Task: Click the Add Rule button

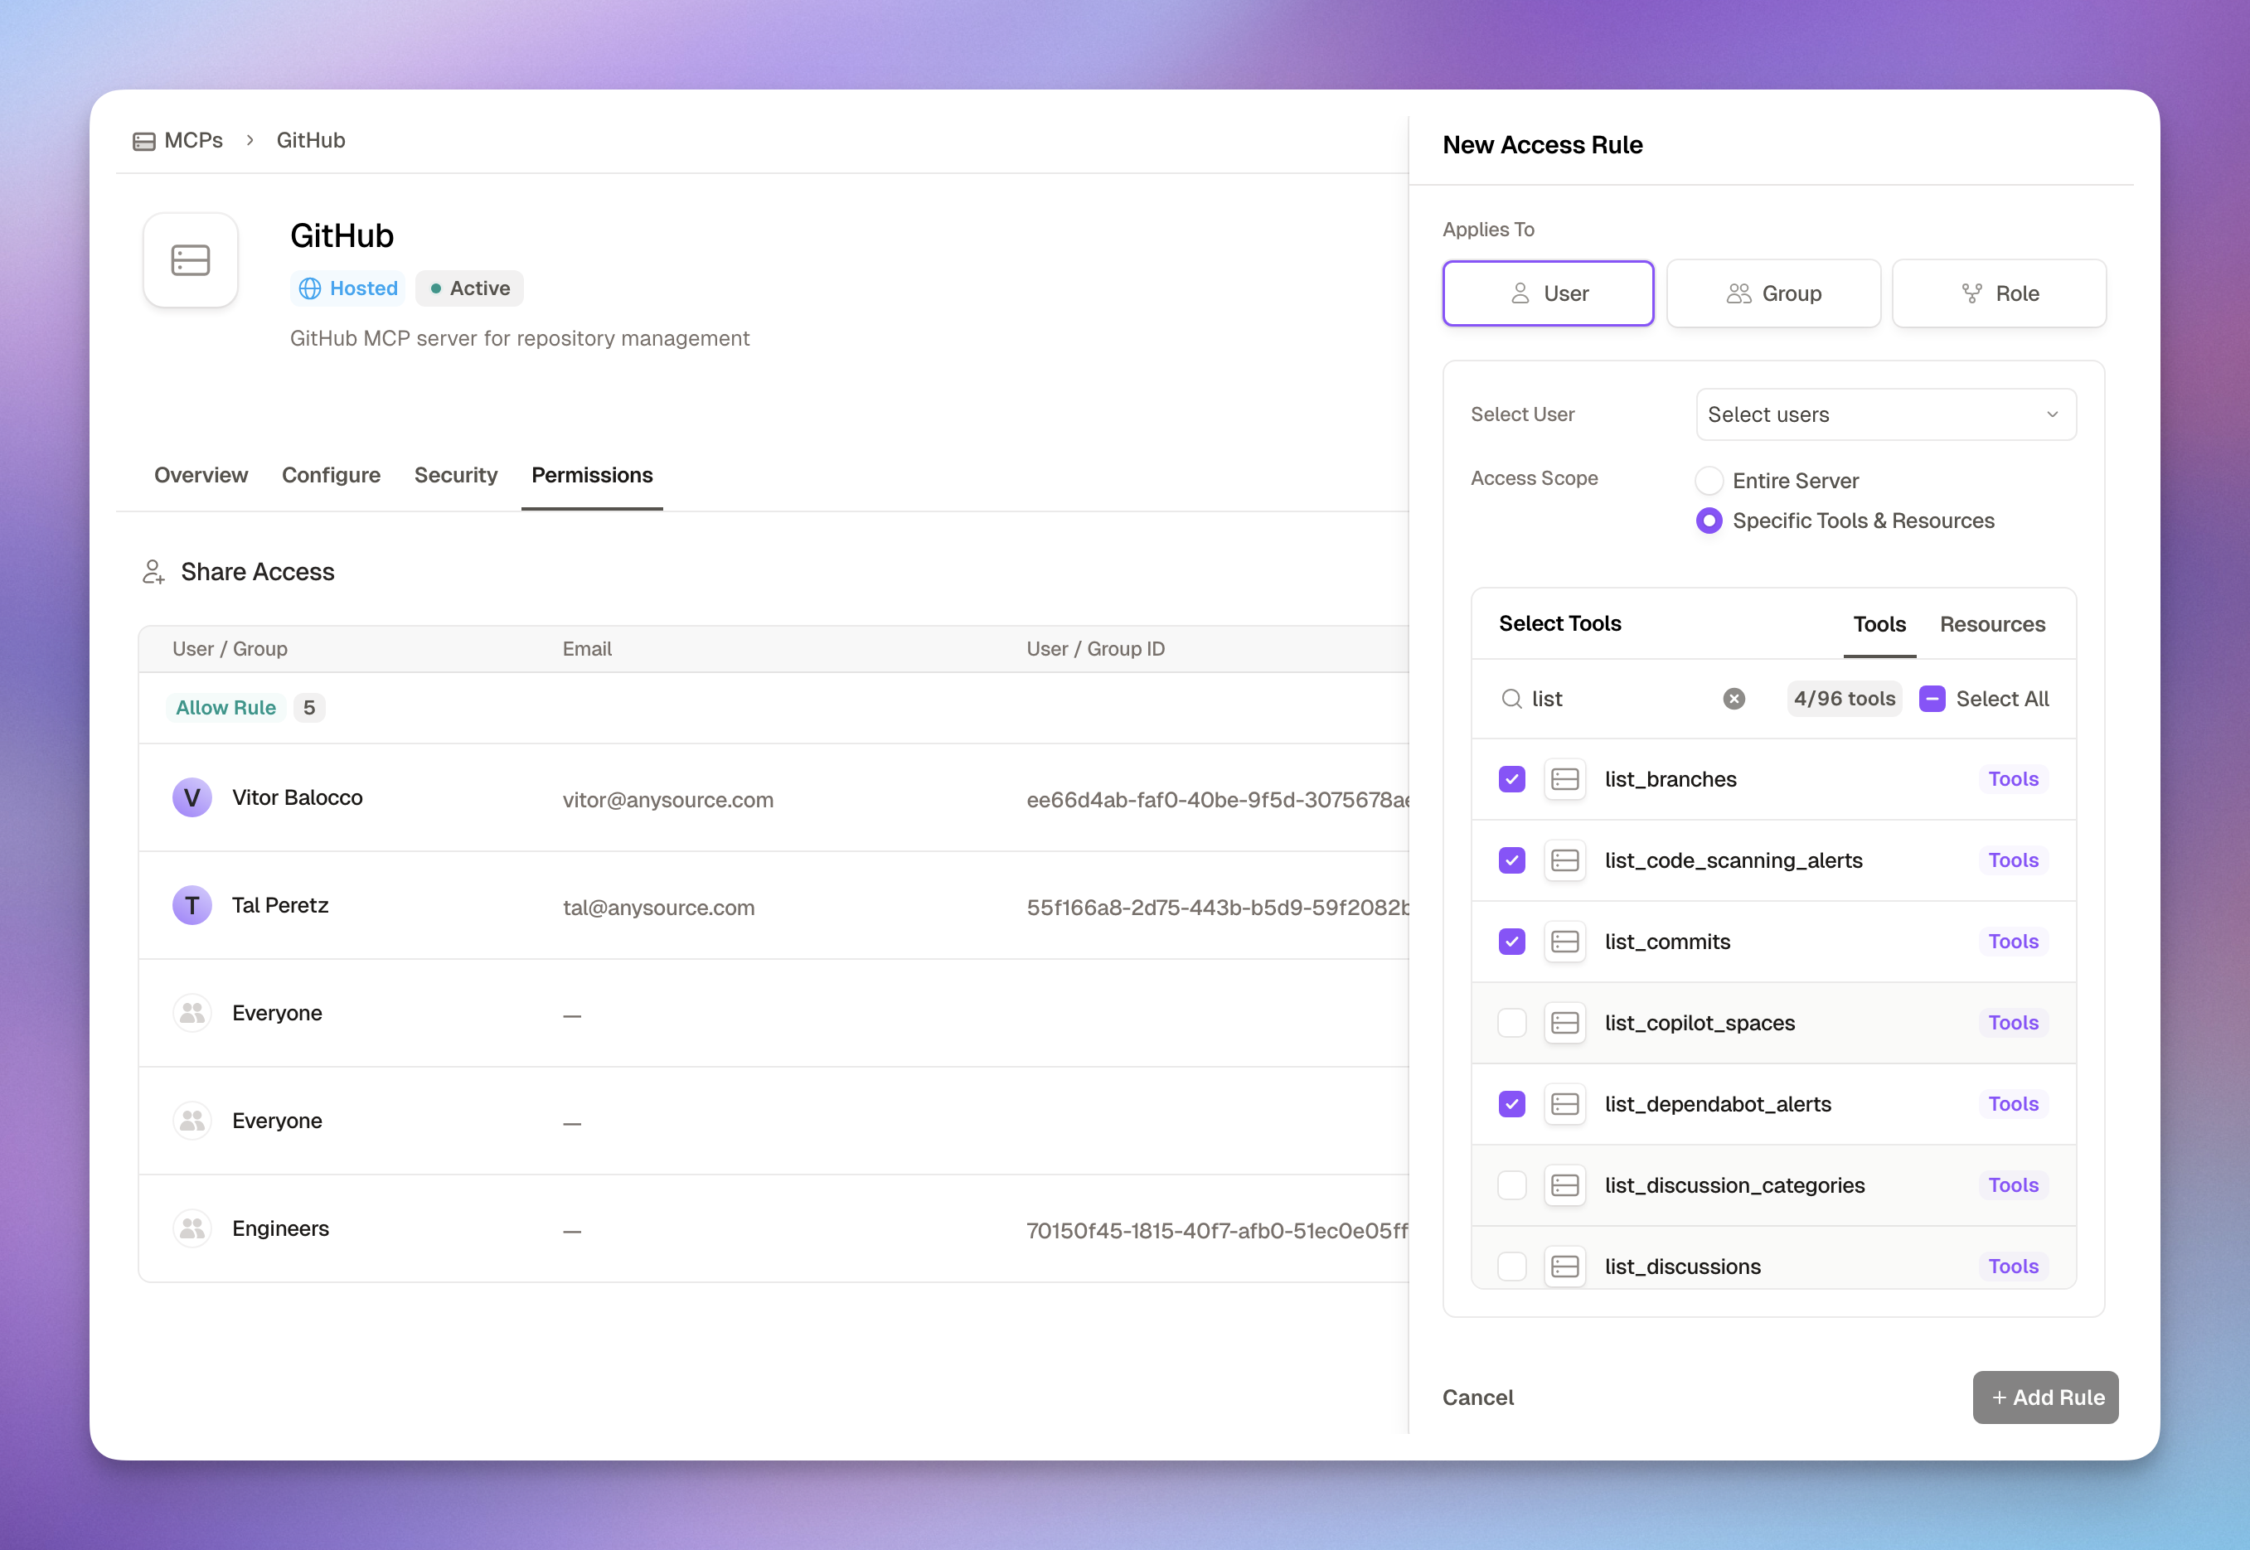Action: pos(2044,1397)
